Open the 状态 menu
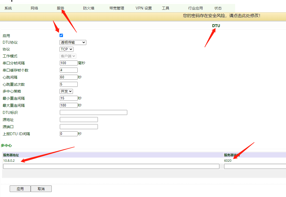Viewport: 286px width, 197px height. (x=218, y=8)
